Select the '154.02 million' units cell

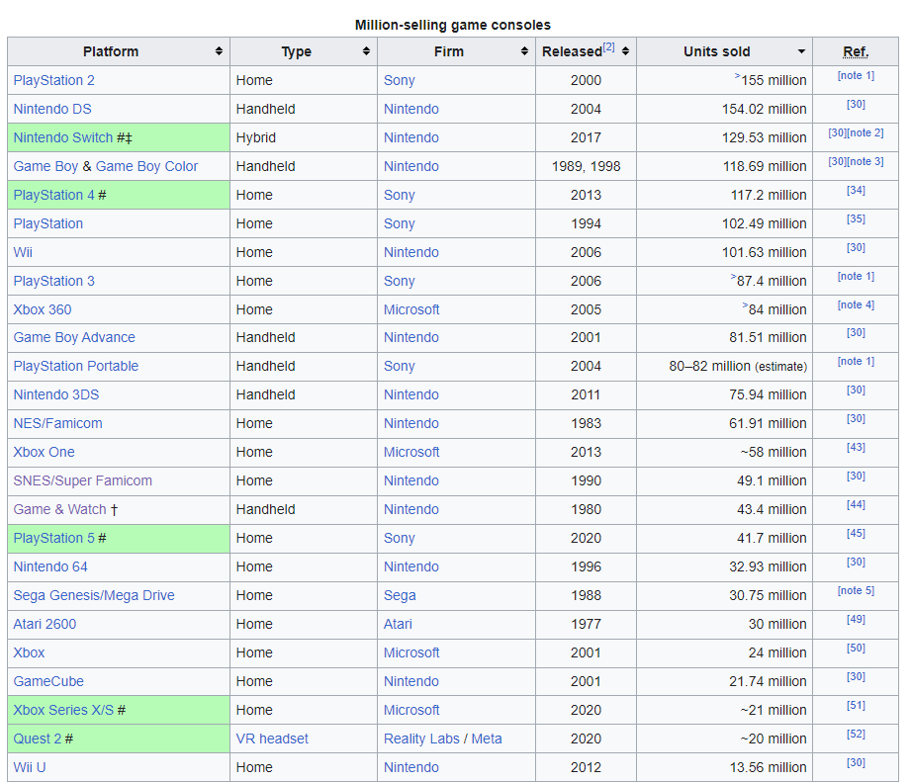click(724, 109)
